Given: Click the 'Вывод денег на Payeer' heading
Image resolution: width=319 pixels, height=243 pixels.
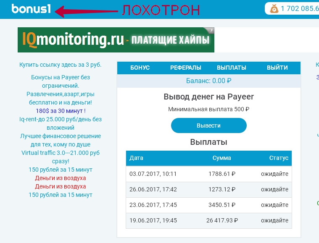Looking at the screenshot, I should tap(209, 97).
